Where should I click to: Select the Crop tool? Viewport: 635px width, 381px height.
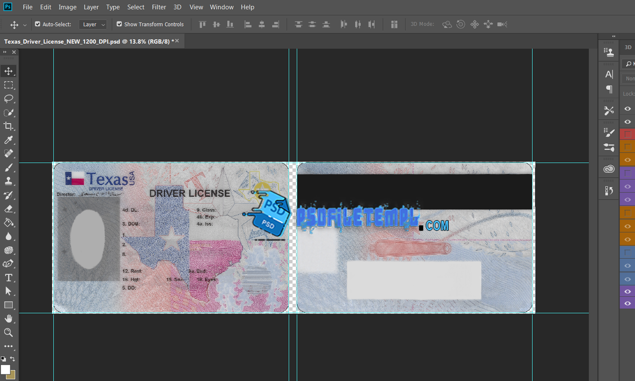pyautogui.click(x=8, y=126)
